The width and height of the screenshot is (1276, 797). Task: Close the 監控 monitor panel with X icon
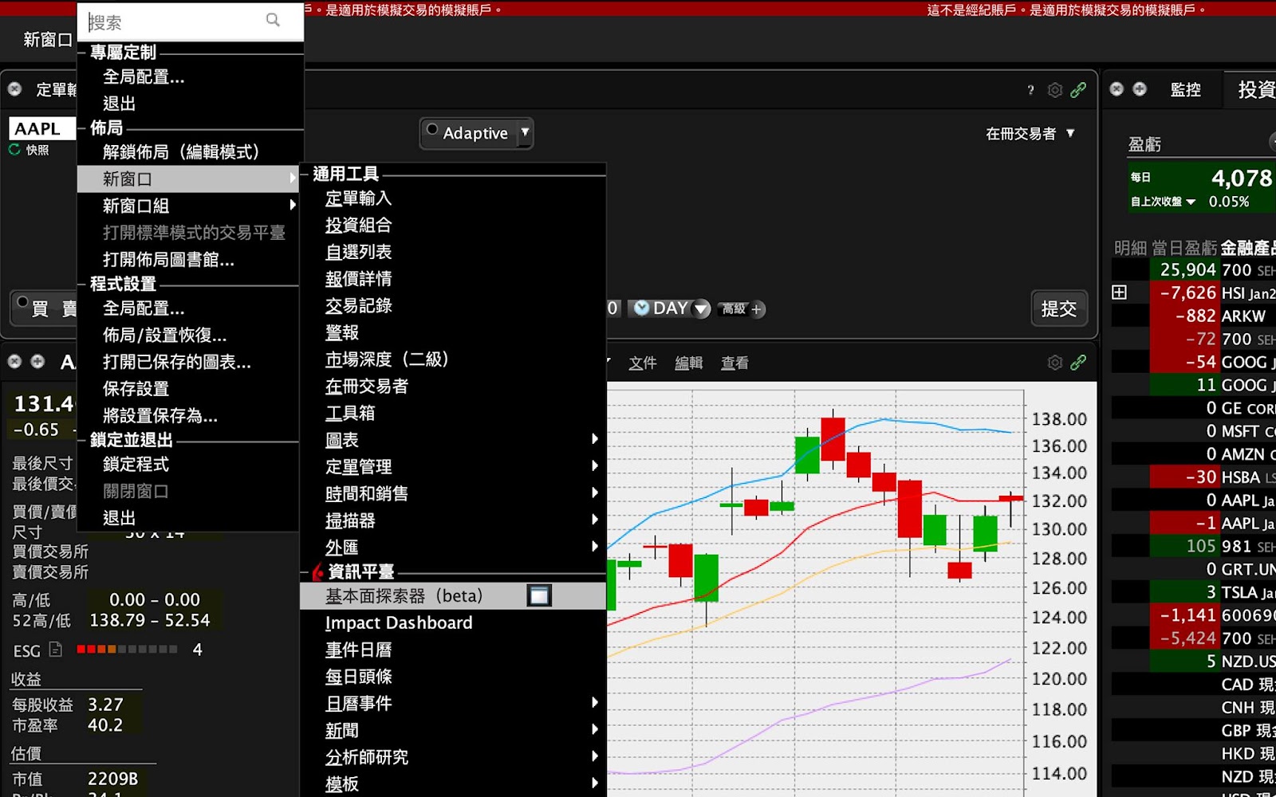pos(1116,88)
